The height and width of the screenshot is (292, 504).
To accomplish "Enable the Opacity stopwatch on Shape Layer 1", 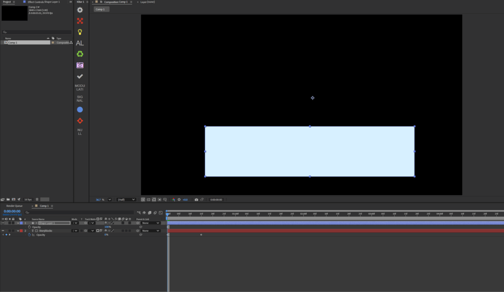I will pos(29,227).
